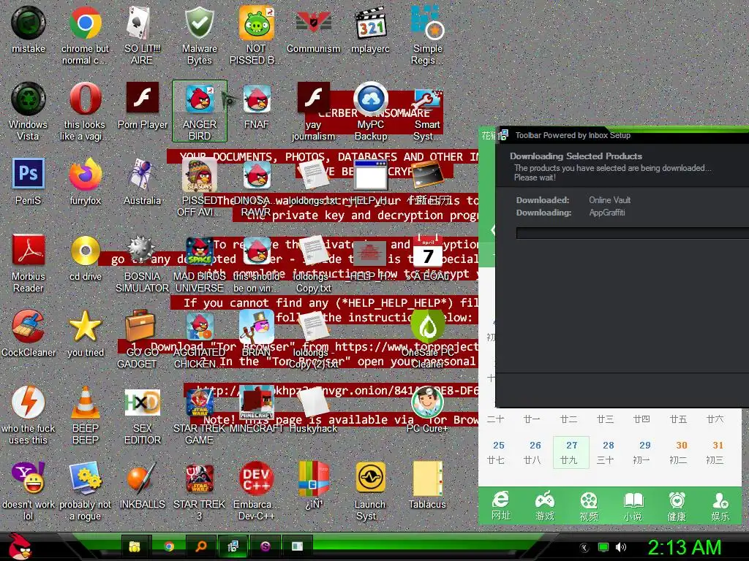The width and height of the screenshot is (749, 561).
Task: Click the 视频 film reel button
Action: pyautogui.click(x=589, y=505)
